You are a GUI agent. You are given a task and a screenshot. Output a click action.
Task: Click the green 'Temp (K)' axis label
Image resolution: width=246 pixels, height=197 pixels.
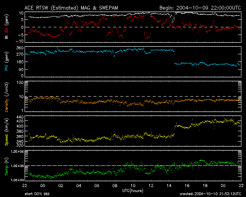[7, 167]
